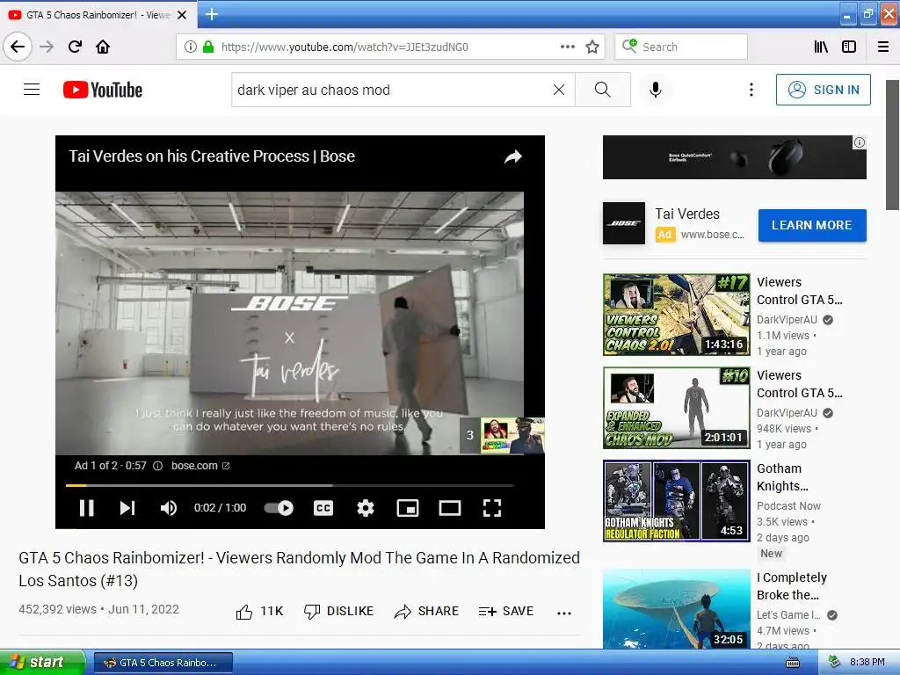The height and width of the screenshot is (675, 900).
Task: Open page actions three-dot menu in address bar
Action: [x=568, y=47]
